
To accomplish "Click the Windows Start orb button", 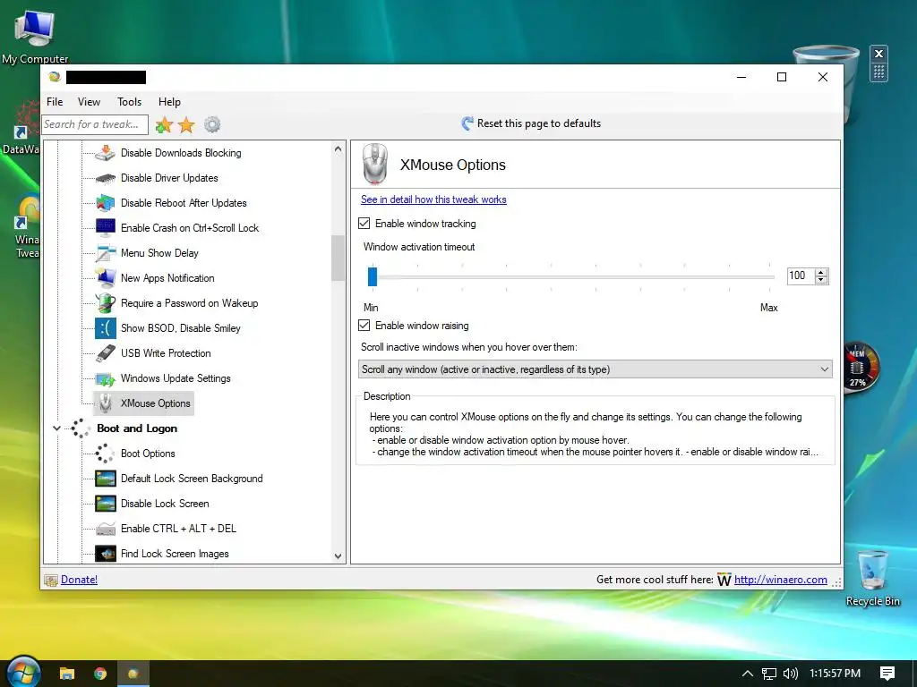I will tap(23, 672).
